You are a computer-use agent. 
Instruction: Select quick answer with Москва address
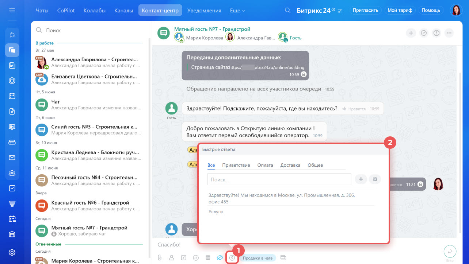click(x=291, y=198)
